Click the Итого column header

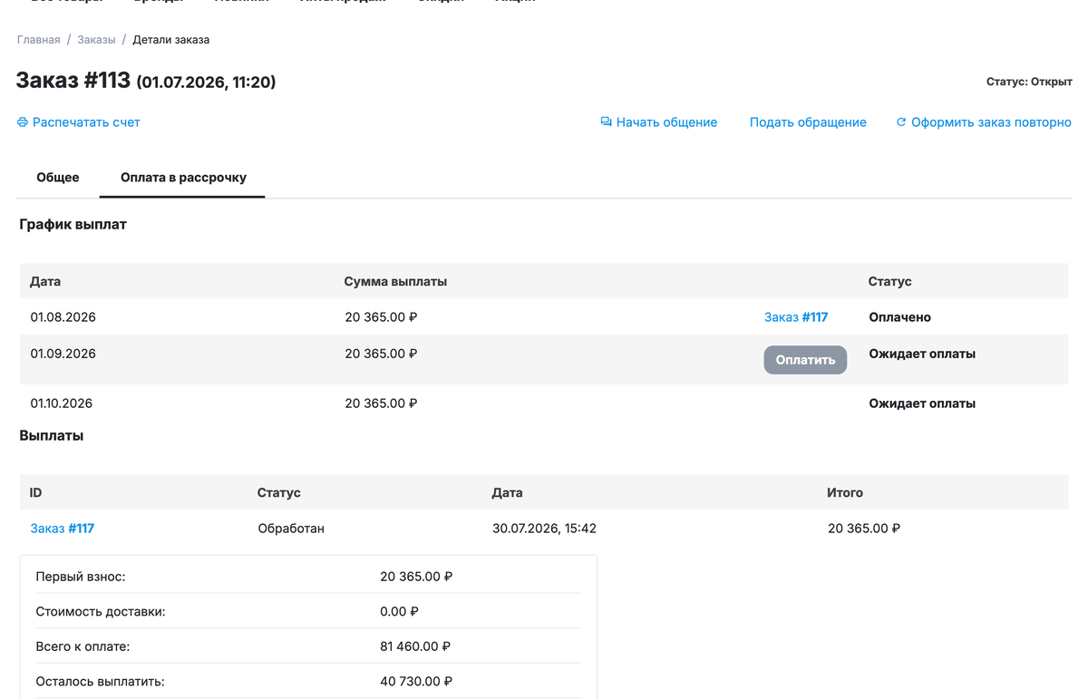(845, 493)
